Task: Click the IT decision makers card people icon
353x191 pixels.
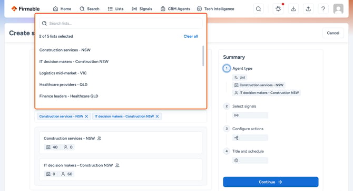Action: tap(117, 165)
